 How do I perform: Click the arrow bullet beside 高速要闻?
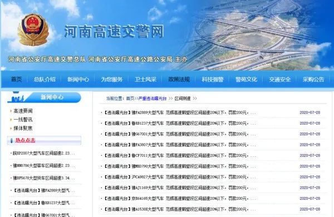[x=11, y=111]
